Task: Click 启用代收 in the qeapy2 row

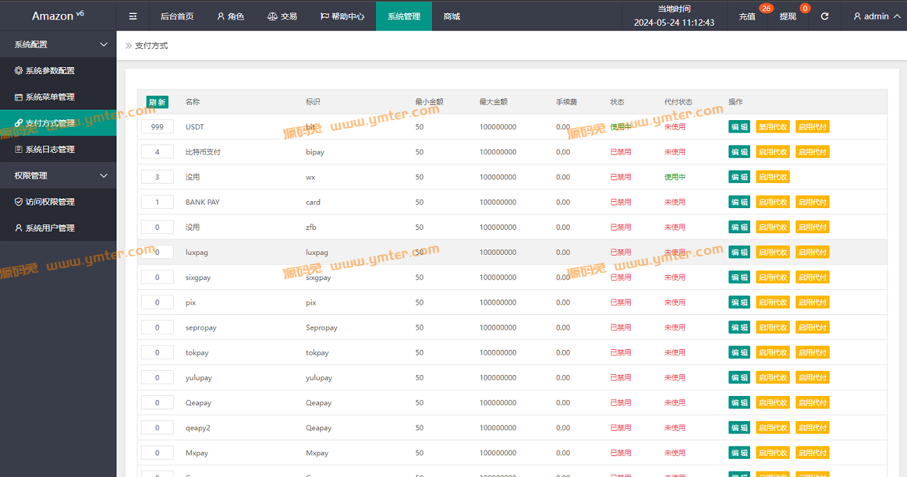Action: (x=773, y=428)
